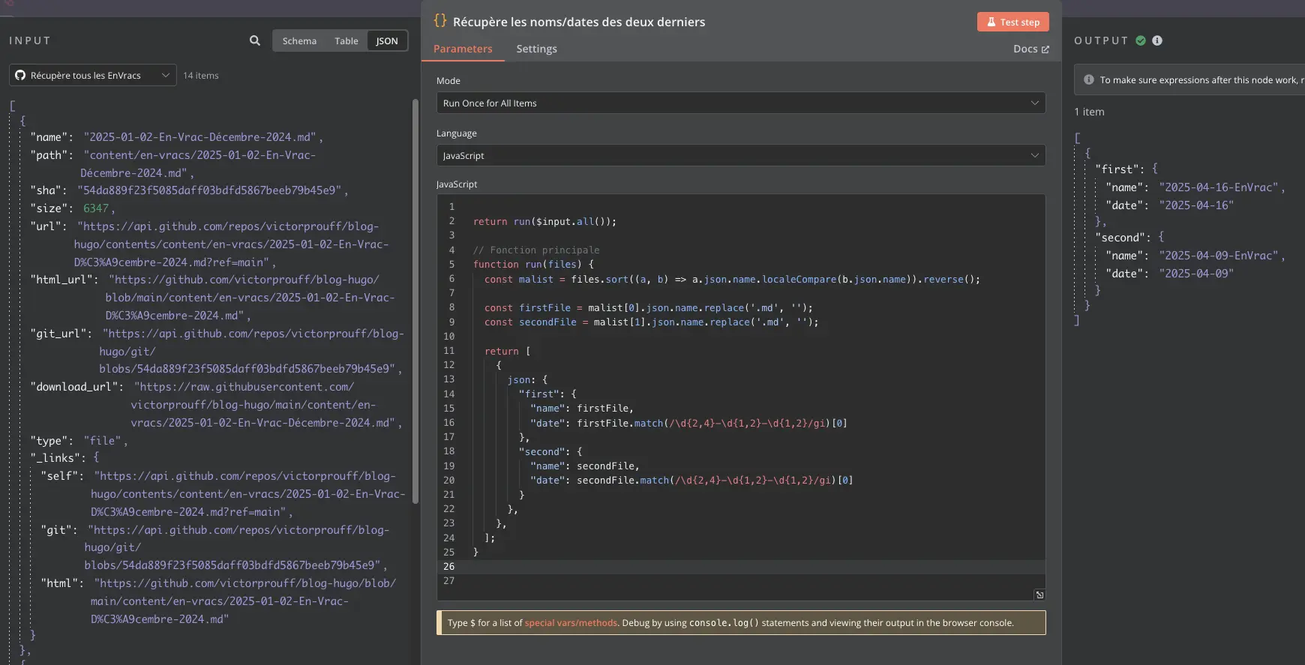
Task: Click the Language dropdown chevron arrow
Action: (x=1034, y=155)
